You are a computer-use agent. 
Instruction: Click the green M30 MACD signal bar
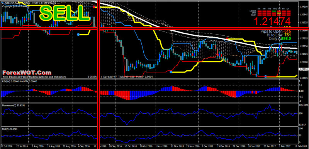coord(274,11)
